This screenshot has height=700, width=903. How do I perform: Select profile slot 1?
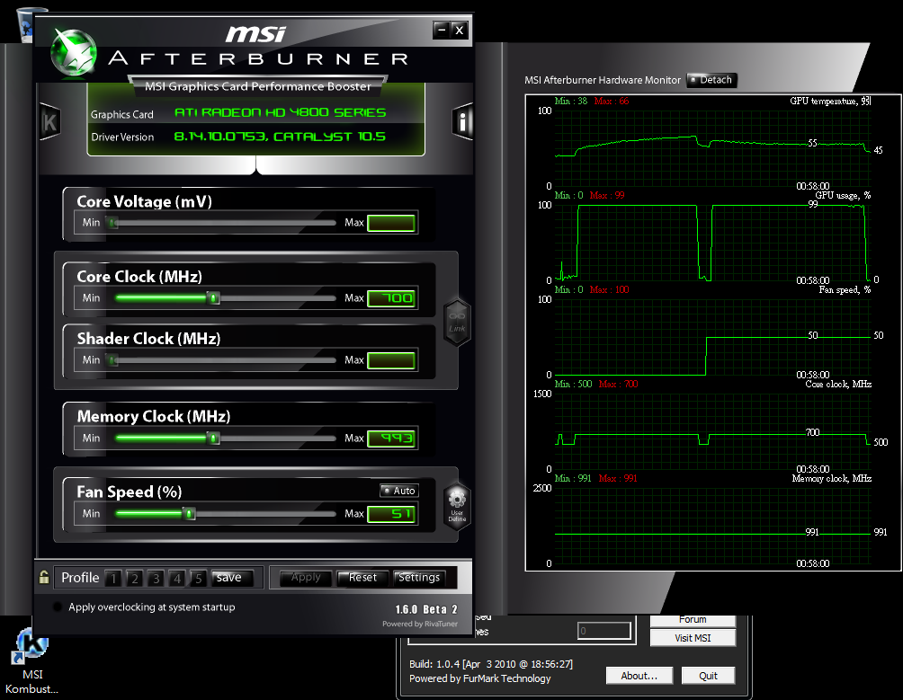pos(113,578)
